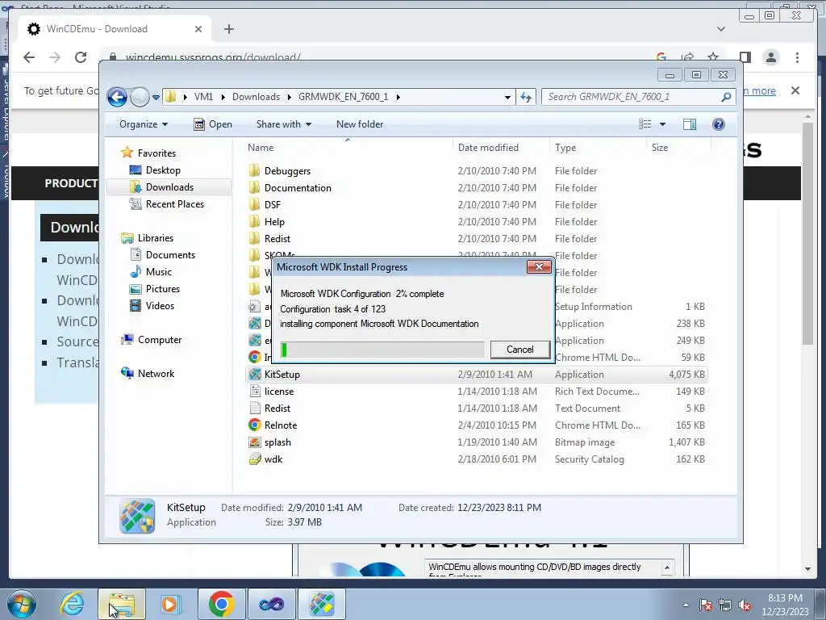
Task: Open Videos library in navigation pane
Action: click(x=160, y=306)
